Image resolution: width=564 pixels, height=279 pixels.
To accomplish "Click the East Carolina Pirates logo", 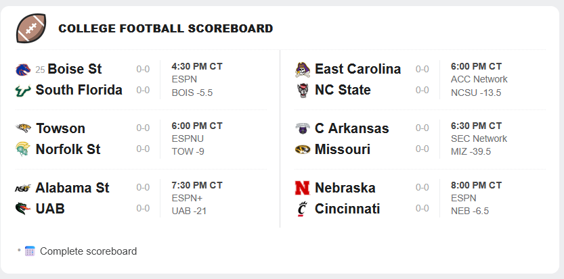I will (x=303, y=70).
